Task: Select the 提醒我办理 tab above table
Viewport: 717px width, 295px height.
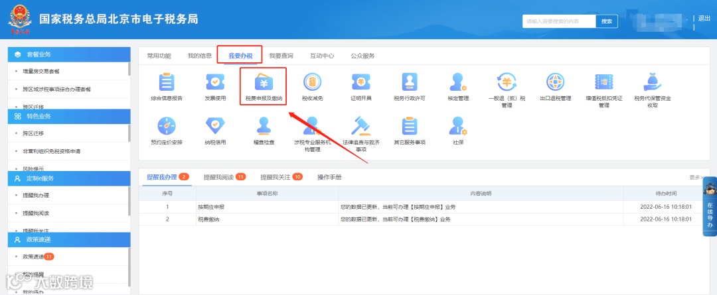Action: pos(168,177)
